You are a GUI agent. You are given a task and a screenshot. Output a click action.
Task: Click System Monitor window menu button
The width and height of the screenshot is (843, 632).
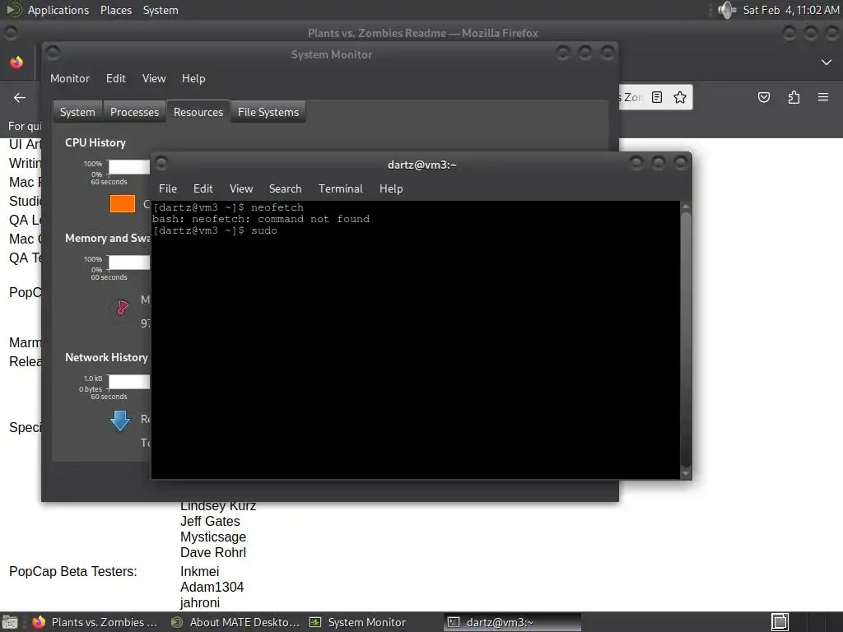(x=53, y=53)
